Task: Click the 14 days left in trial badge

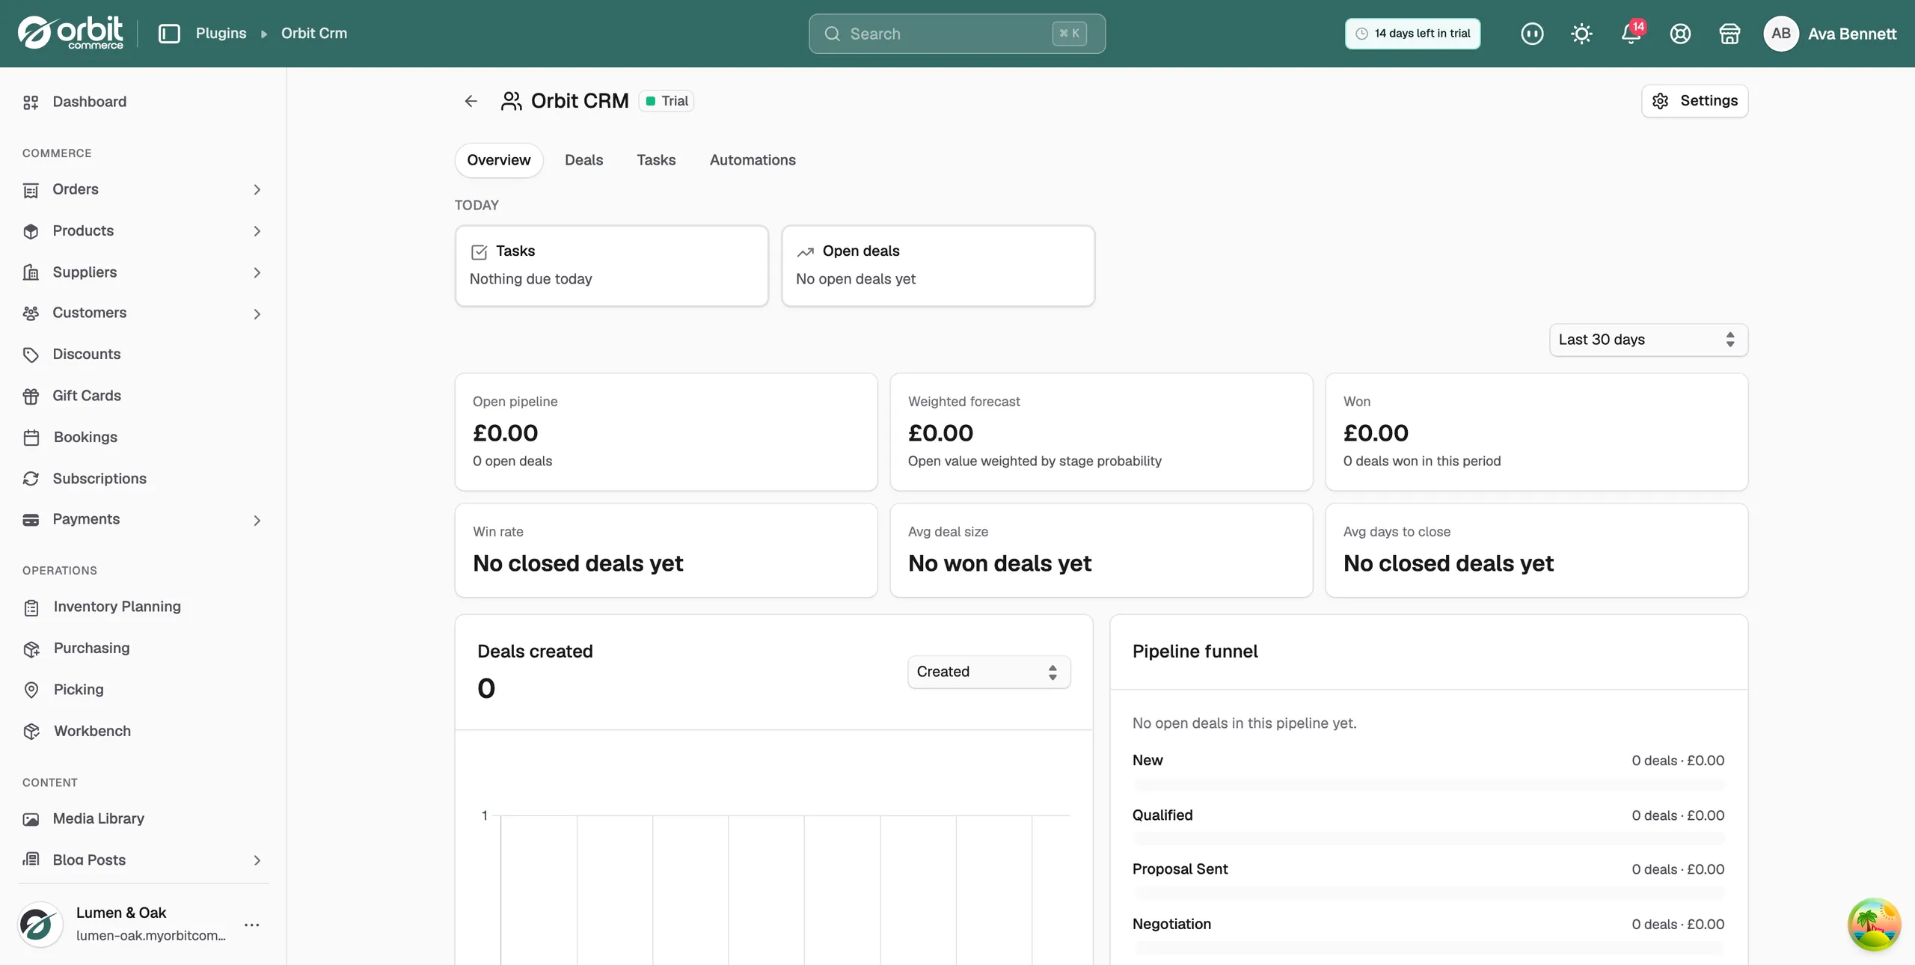Action: [1412, 34]
